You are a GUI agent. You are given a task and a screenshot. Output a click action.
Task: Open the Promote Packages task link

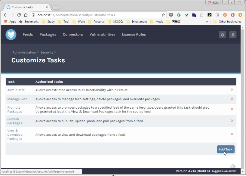pyautogui.click(x=15, y=110)
